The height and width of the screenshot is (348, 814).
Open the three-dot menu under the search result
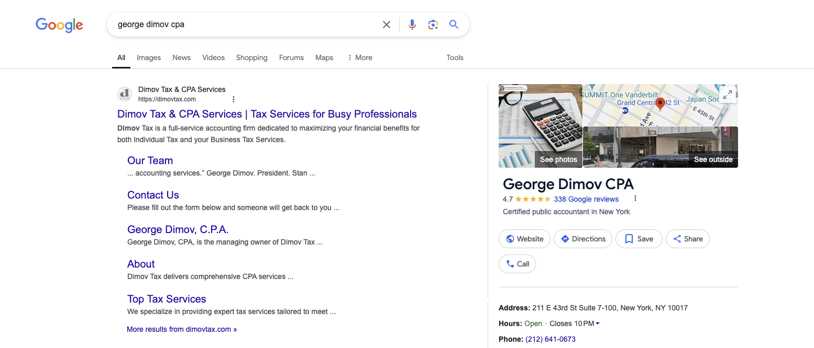pos(234,99)
